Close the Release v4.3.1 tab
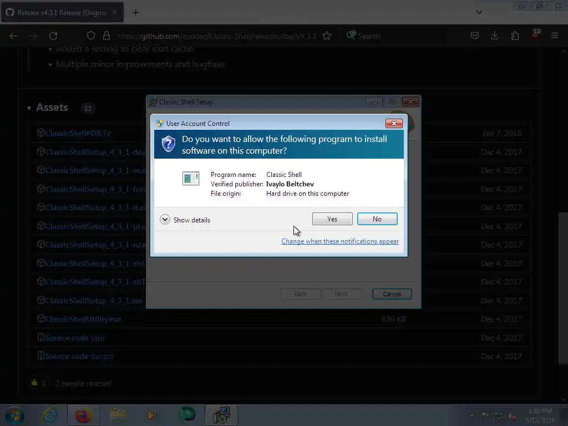The height and width of the screenshot is (426, 568). (114, 12)
